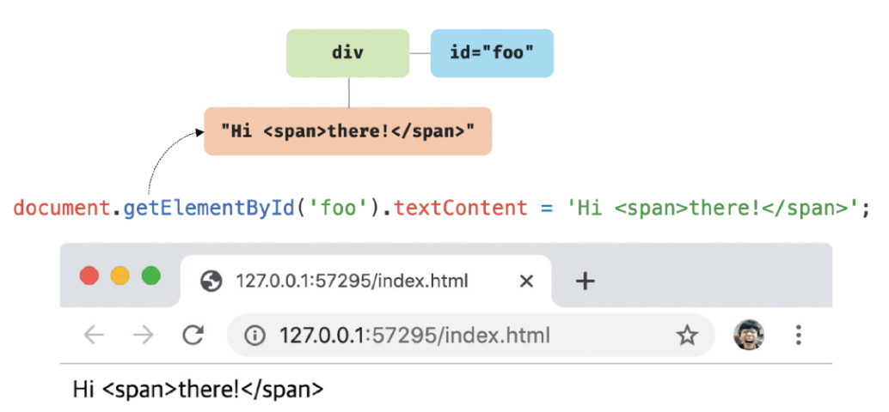889x412 pixels.
Task: Click the back navigation arrow
Action: 93,336
